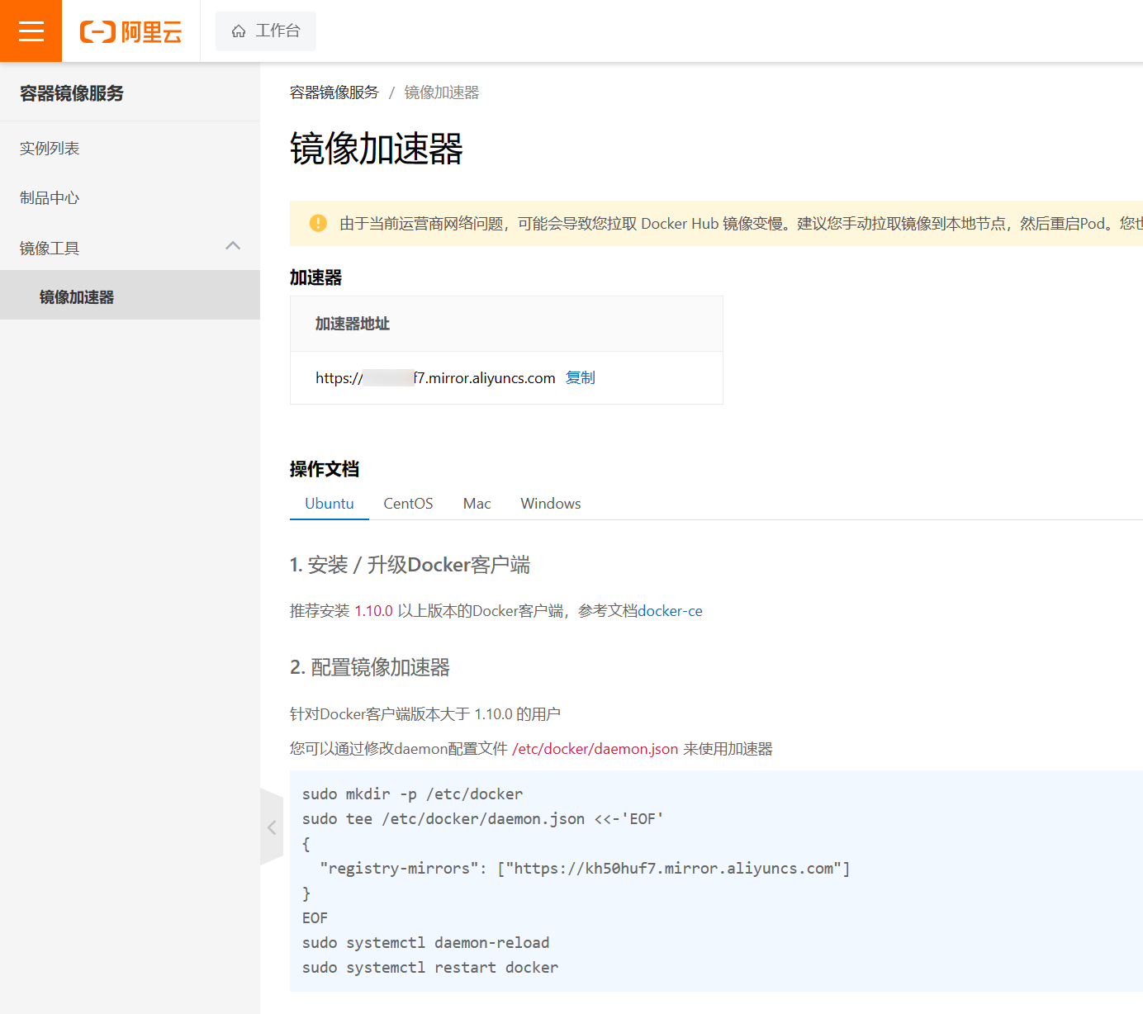Click the network notice banner text
Viewport: 1143px width, 1014px height.
pyautogui.click(x=741, y=223)
